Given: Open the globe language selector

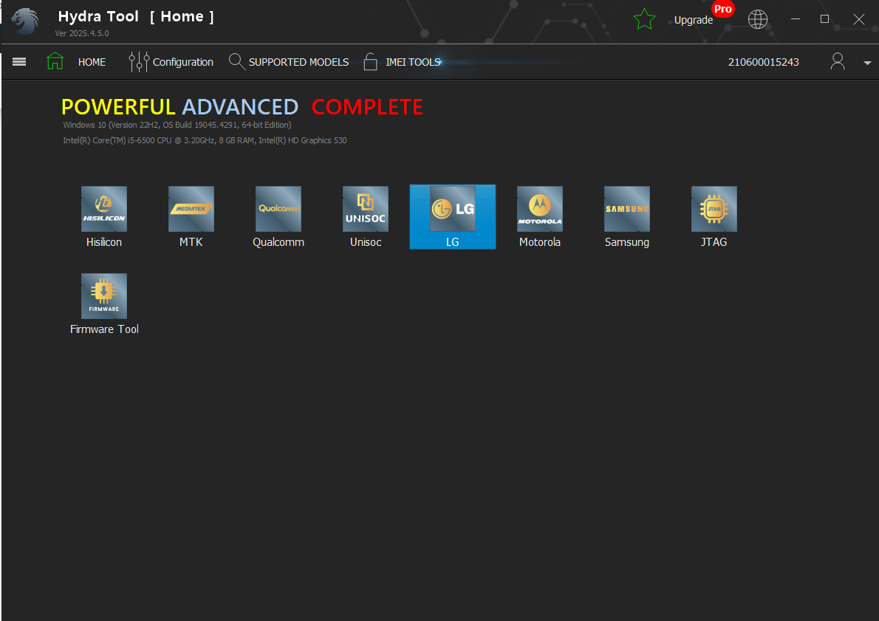Looking at the screenshot, I should (x=758, y=20).
